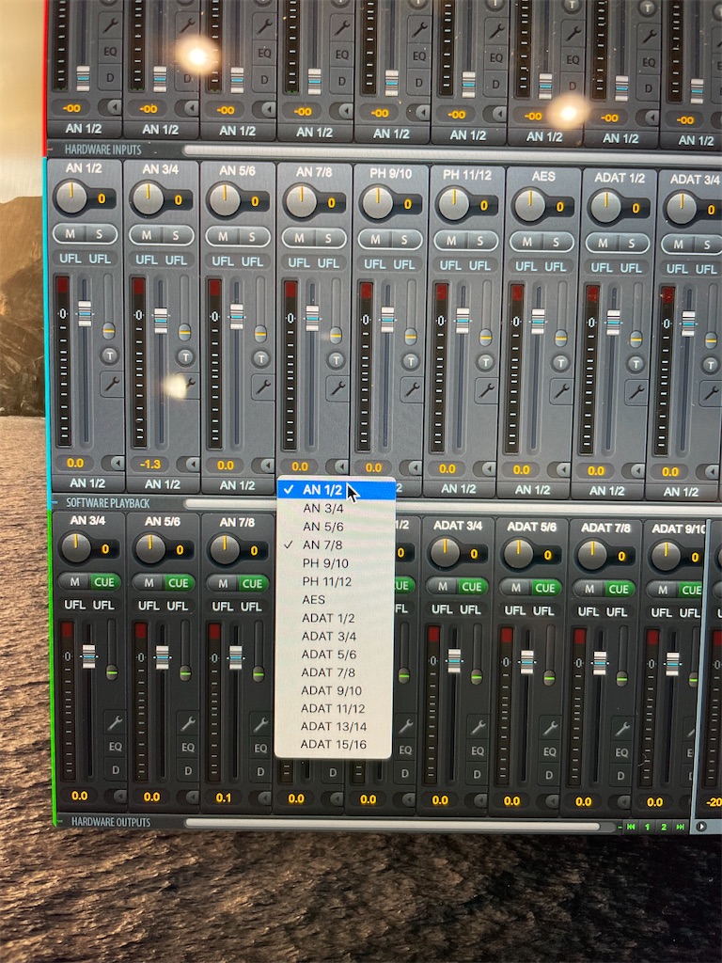Open EQ panel on software playback AN 3/4
The image size is (722, 963).
point(116,747)
